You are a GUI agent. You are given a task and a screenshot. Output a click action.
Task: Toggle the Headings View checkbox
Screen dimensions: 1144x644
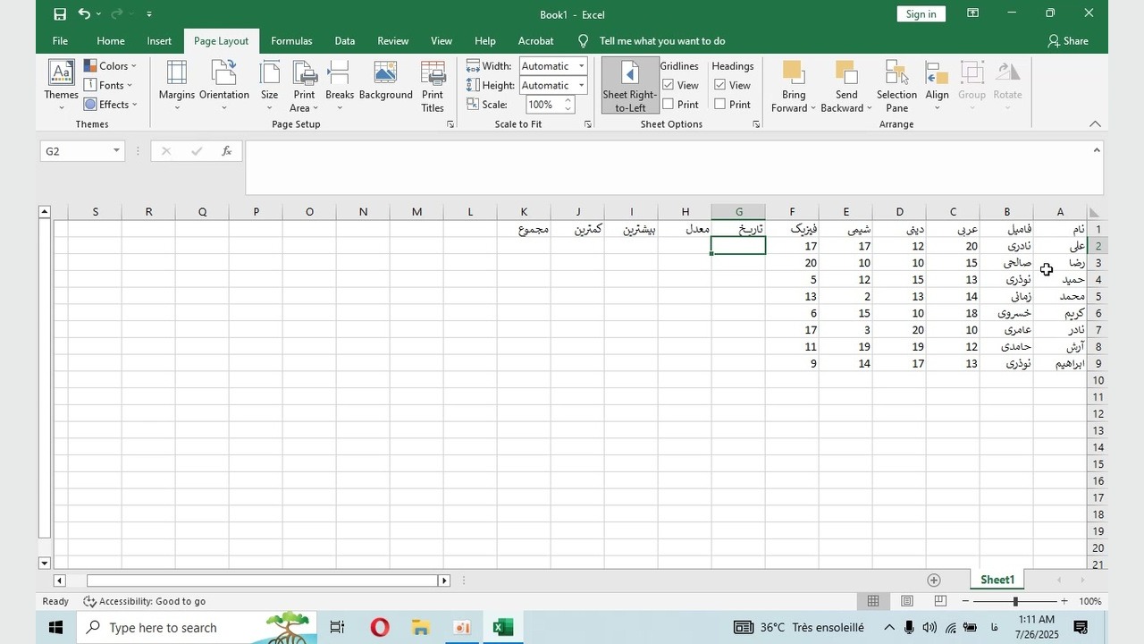719,85
